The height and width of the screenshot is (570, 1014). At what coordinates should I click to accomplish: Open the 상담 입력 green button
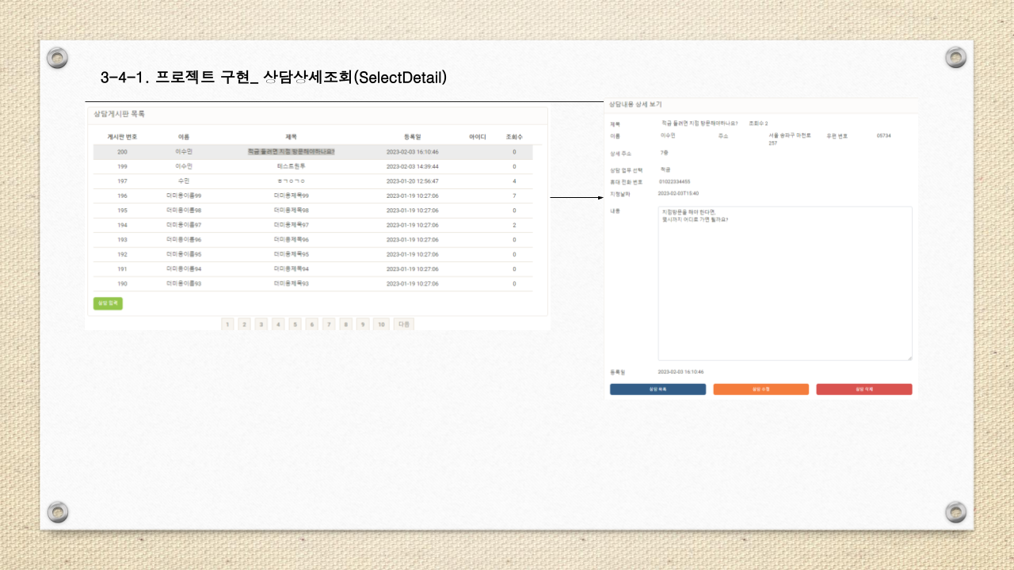coord(107,303)
